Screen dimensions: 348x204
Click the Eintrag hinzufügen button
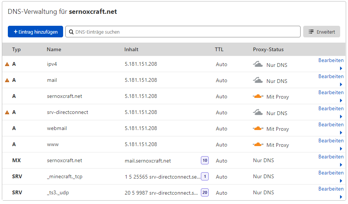(x=35, y=32)
